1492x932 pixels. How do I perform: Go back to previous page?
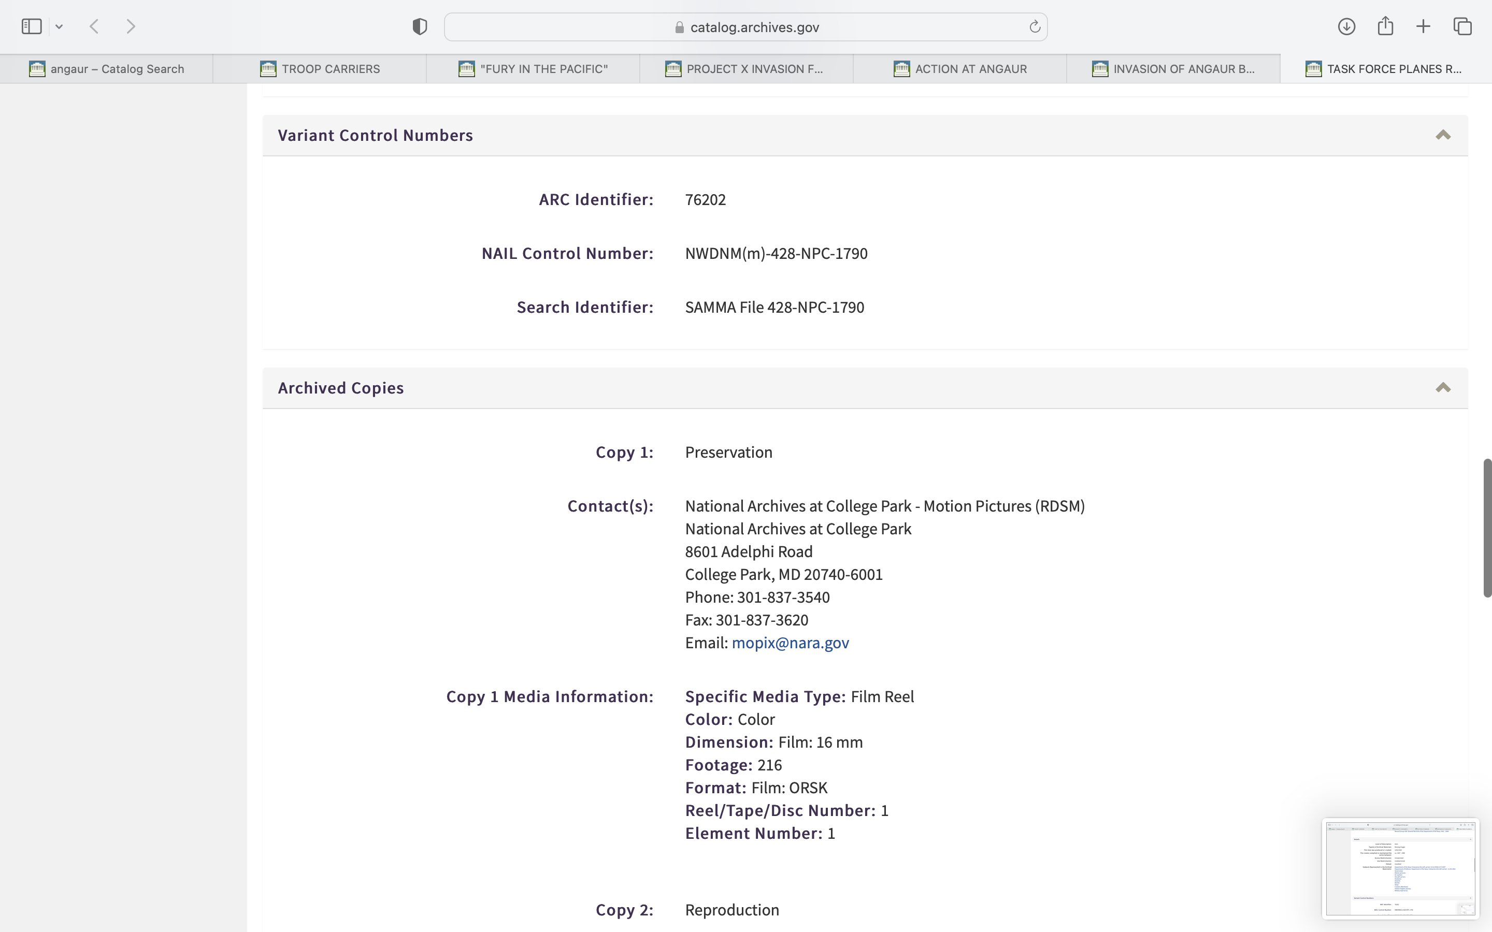pos(94,26)
